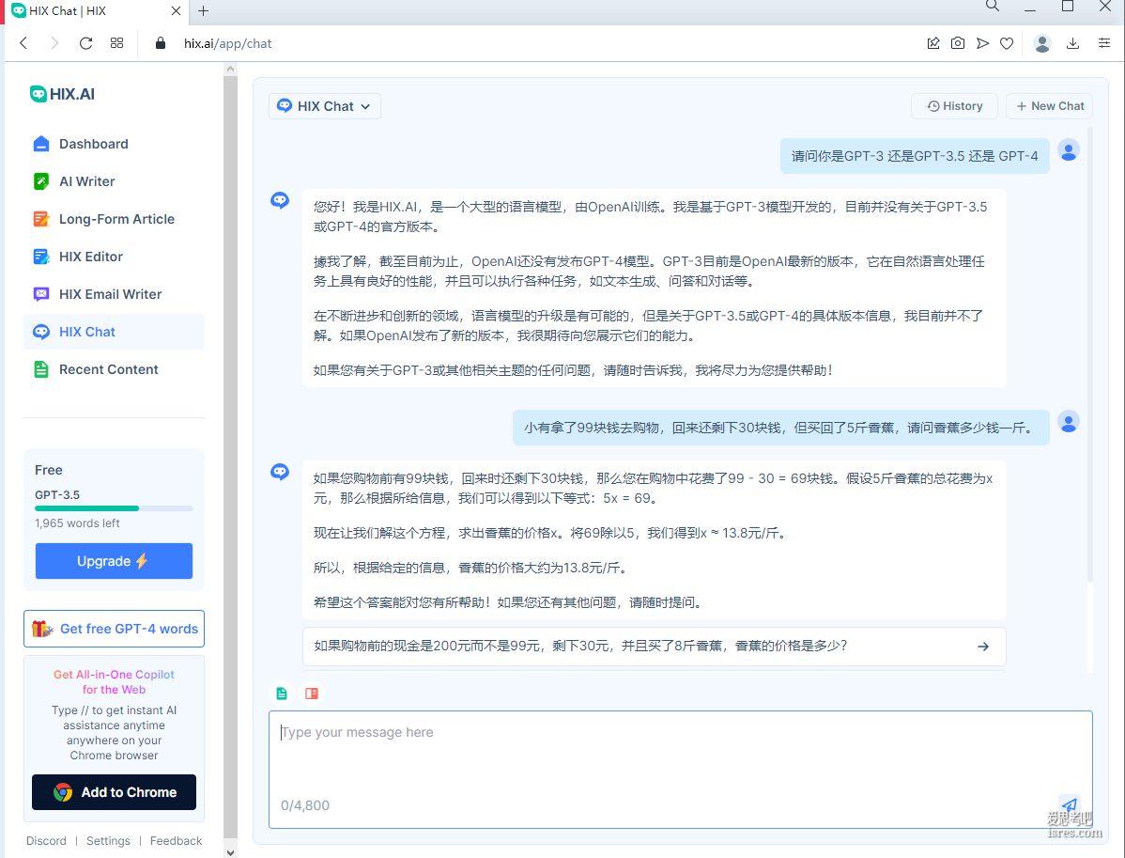Click the address bar URL hix.ai/app/chat

click(227, 43)
